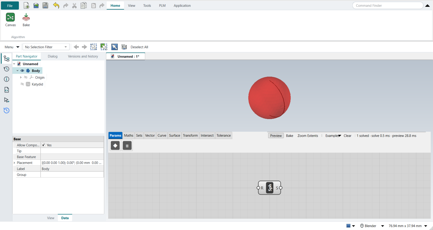
Task: Click the copy icon in toolbar
Action: coord(84,5)
